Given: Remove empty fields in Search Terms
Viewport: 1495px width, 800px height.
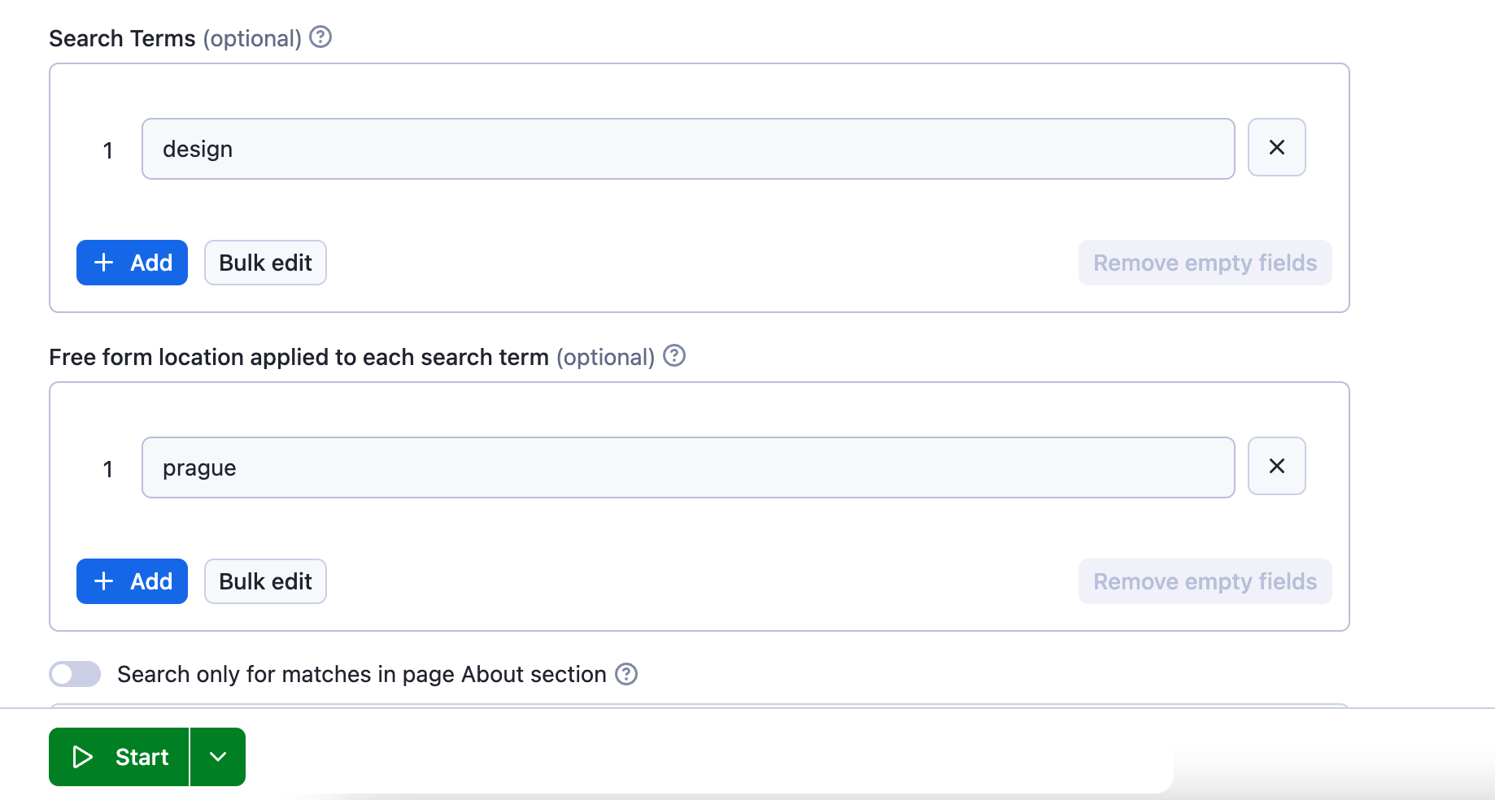Looking at the screenshot, I should (x=1205, y=263).
